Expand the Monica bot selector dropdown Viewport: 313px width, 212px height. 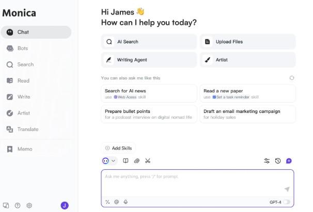point(109,161)
